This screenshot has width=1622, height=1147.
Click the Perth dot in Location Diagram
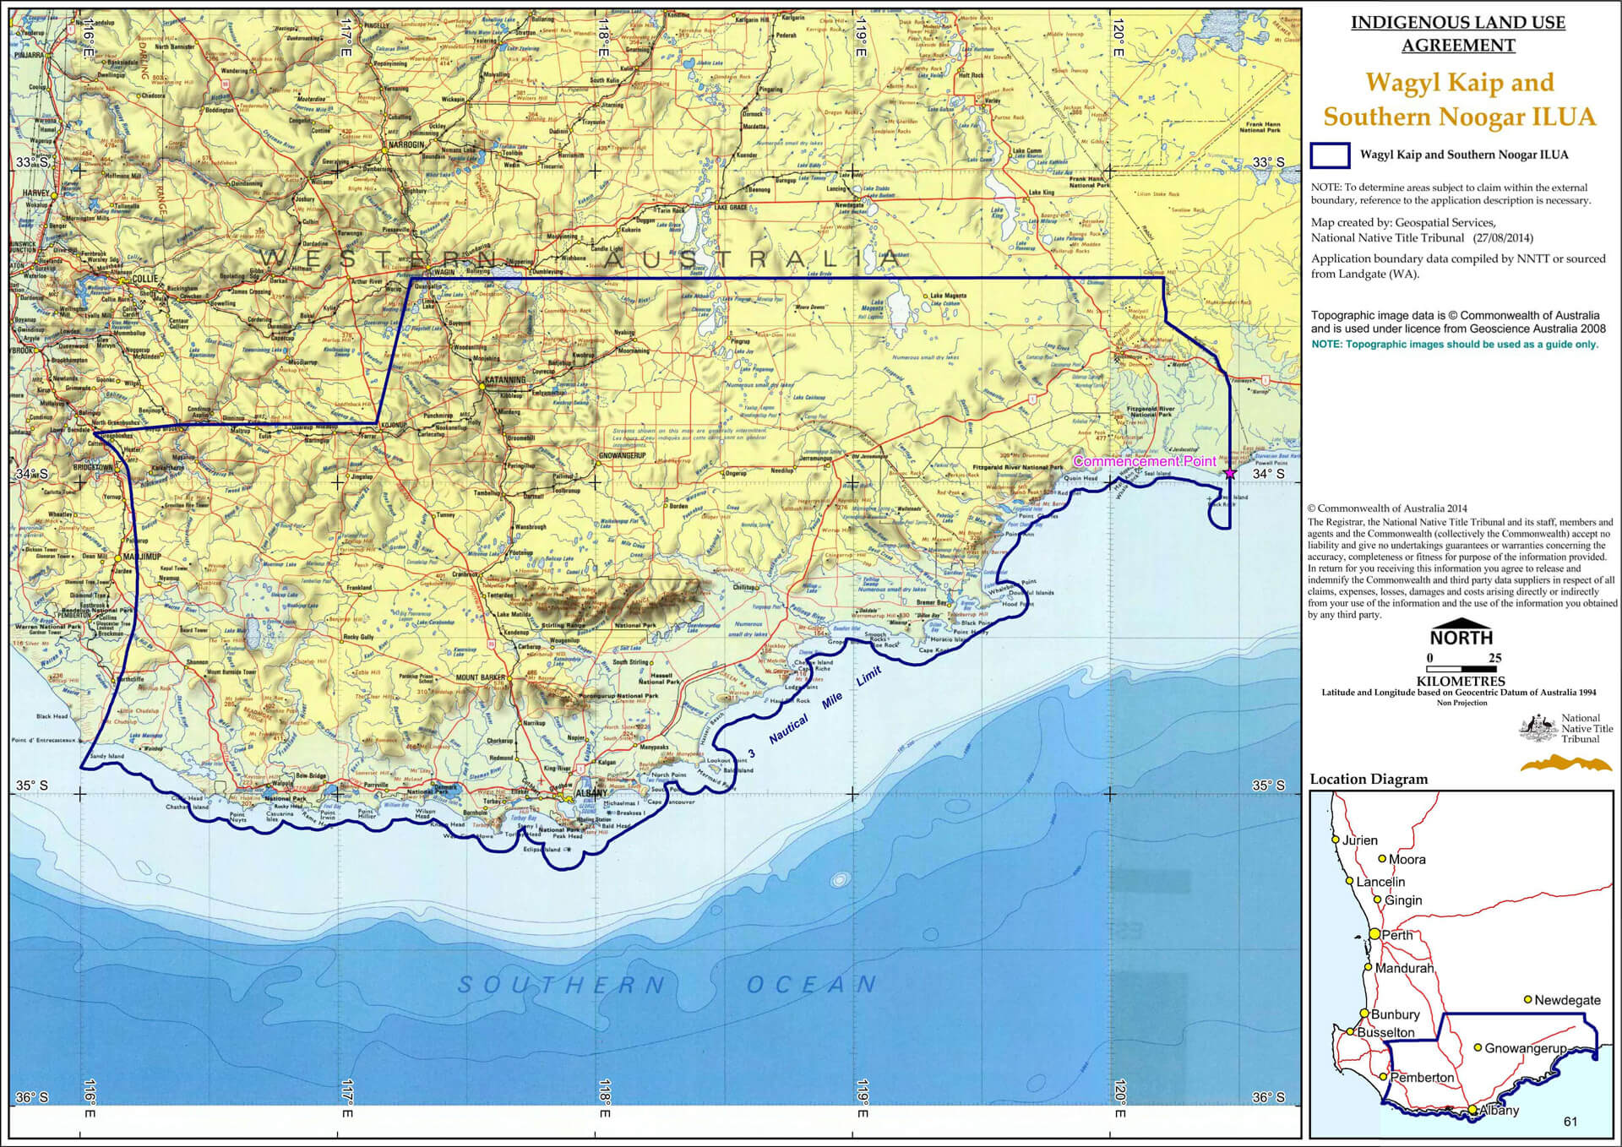[x=1374, y=934]
